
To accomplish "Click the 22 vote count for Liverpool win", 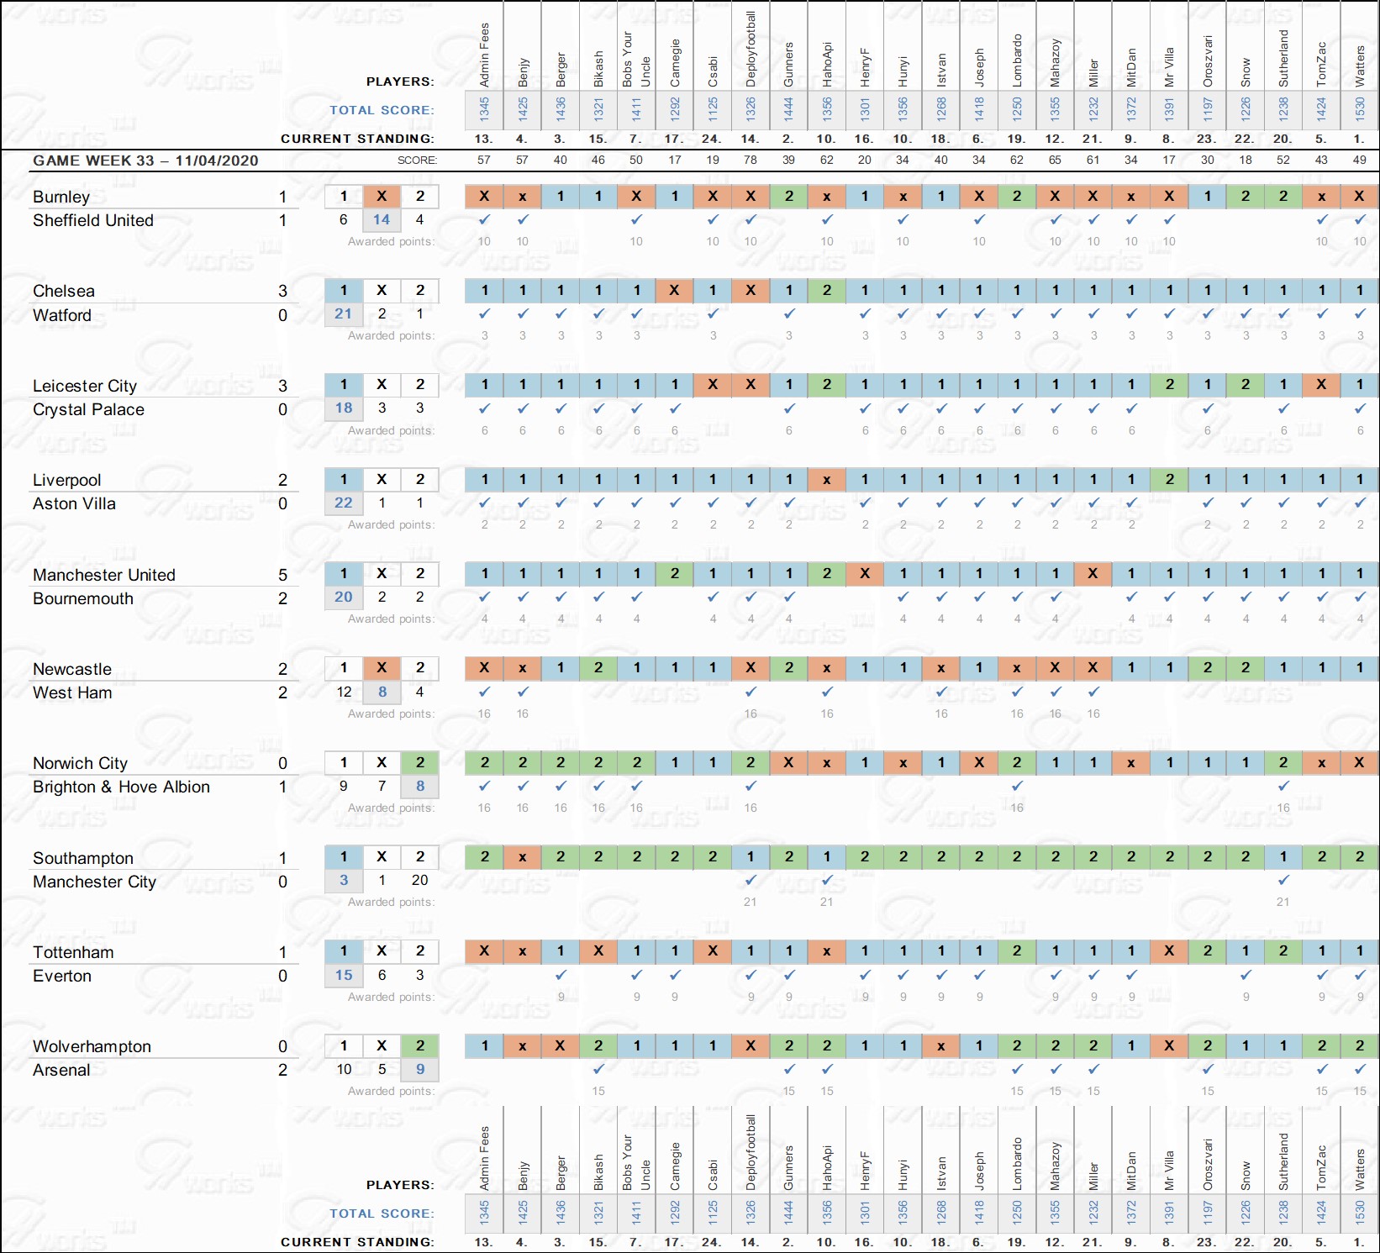I will (344, 503).
